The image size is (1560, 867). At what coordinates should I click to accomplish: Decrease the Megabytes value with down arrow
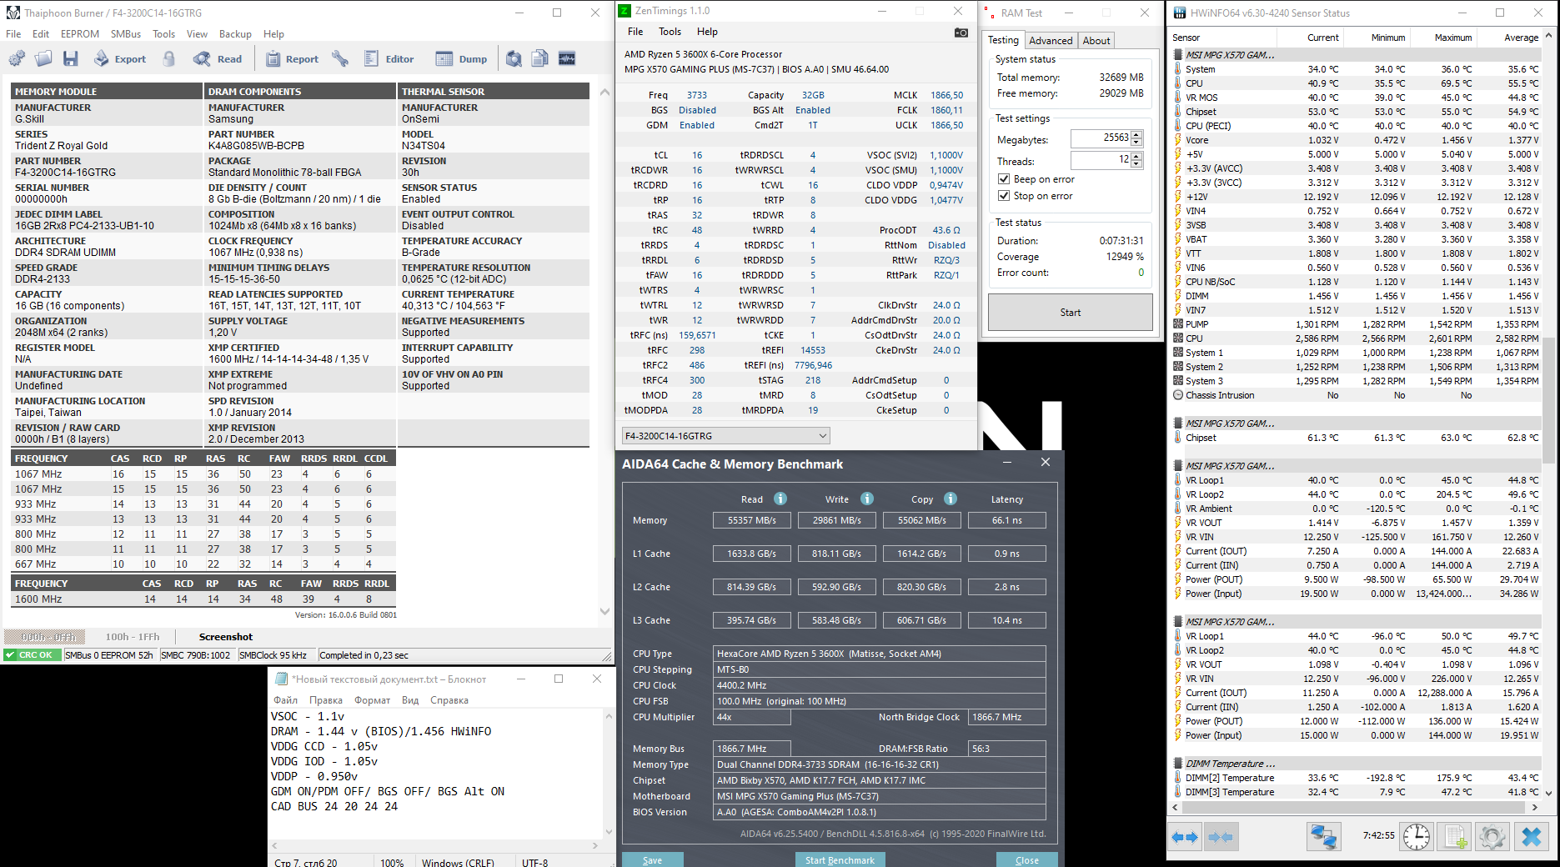1137,143
